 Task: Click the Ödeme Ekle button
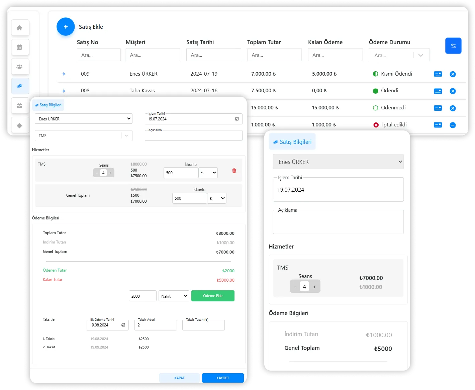[x=213, y=296]
